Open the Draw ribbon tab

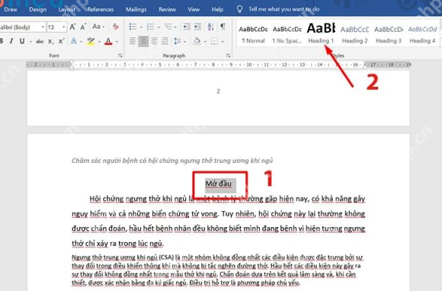[x=11, y=10]
